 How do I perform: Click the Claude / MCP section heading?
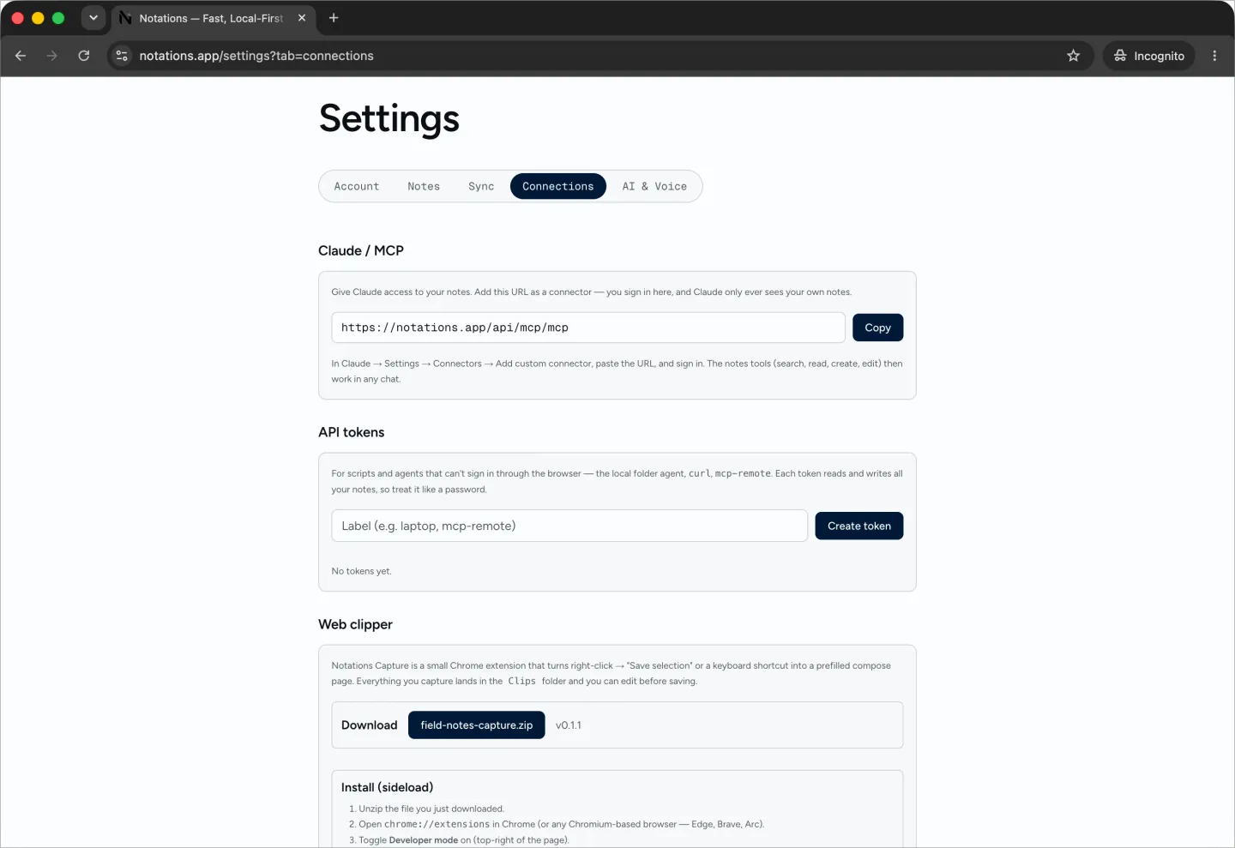pos(361,250)
